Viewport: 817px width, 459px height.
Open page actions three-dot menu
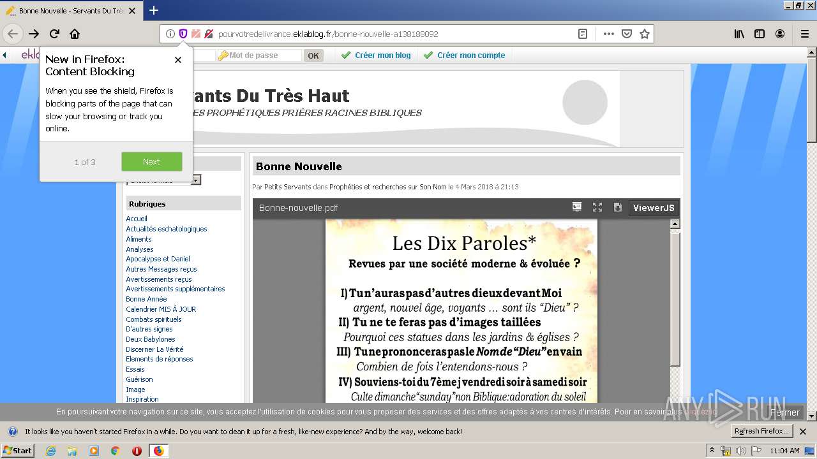(x=609, y=34)
